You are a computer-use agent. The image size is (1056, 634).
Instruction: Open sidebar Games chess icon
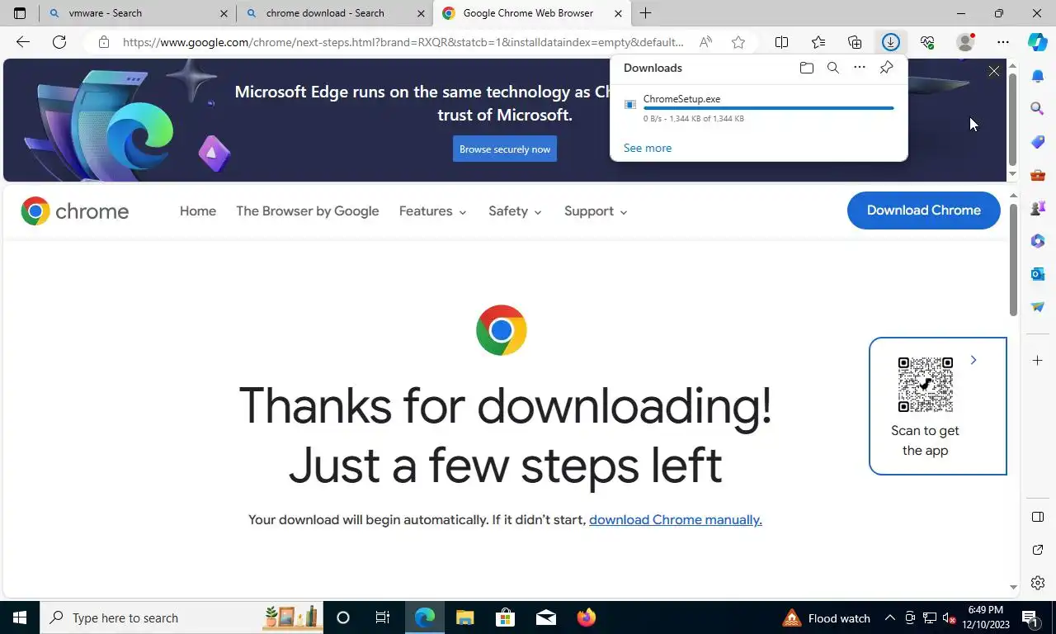1038,207
